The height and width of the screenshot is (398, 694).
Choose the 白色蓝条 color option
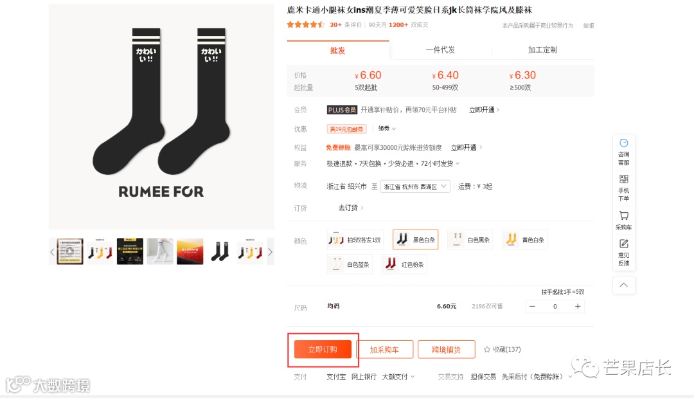click(x=350, y=264)
